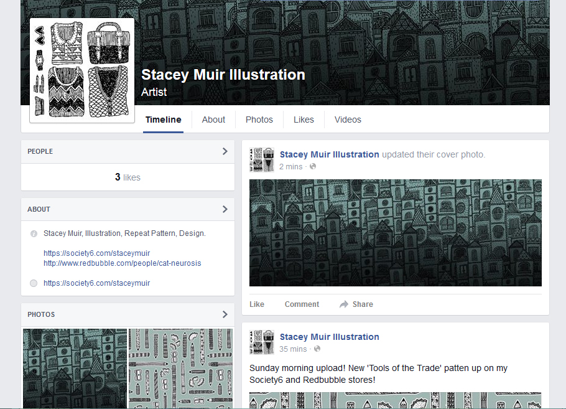Open the dark houses photo thumbnail
The height and width of the screenshot is (409, 566).
click(x=75, y=369)
